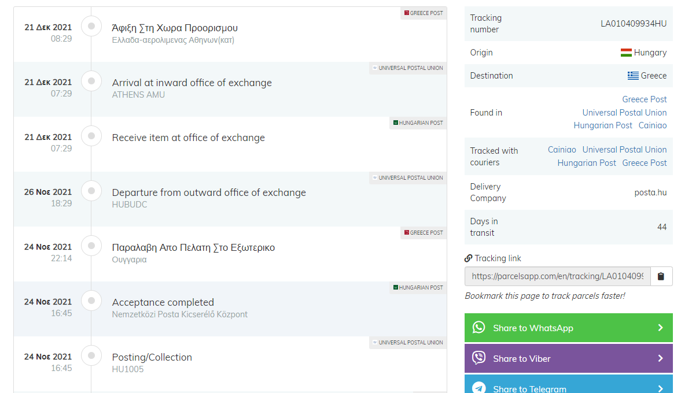The image size is (681, 393).
Task: Click Greece Post badge on Παραλαβη event
Action: click(x=424, y=232)
